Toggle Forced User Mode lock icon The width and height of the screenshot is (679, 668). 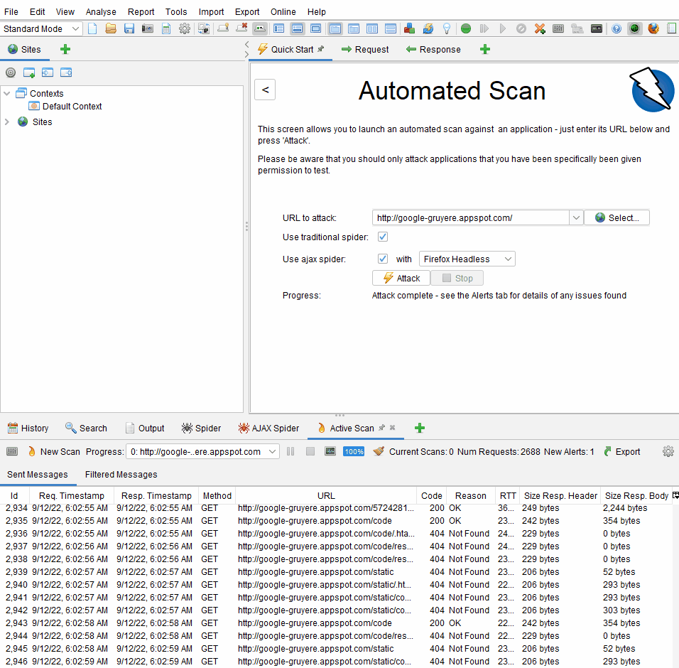577,28
